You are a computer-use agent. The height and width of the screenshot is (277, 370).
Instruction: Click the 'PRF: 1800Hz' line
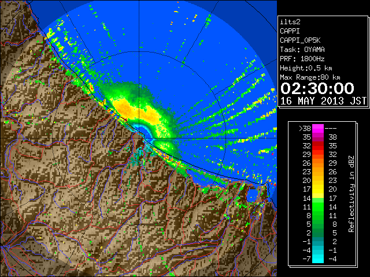302,59
